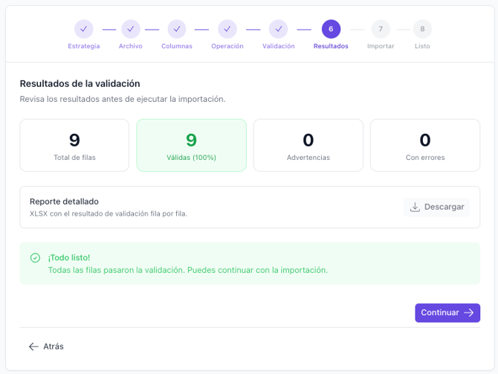
Task: Continue to the import step
Action: pos(447,313)
